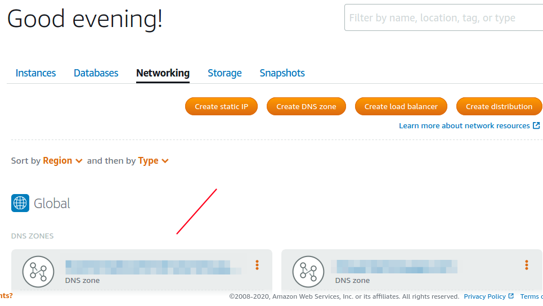Open Learn more about network resources link
Viewport: 543px width, 306px height.
(464, 125)
